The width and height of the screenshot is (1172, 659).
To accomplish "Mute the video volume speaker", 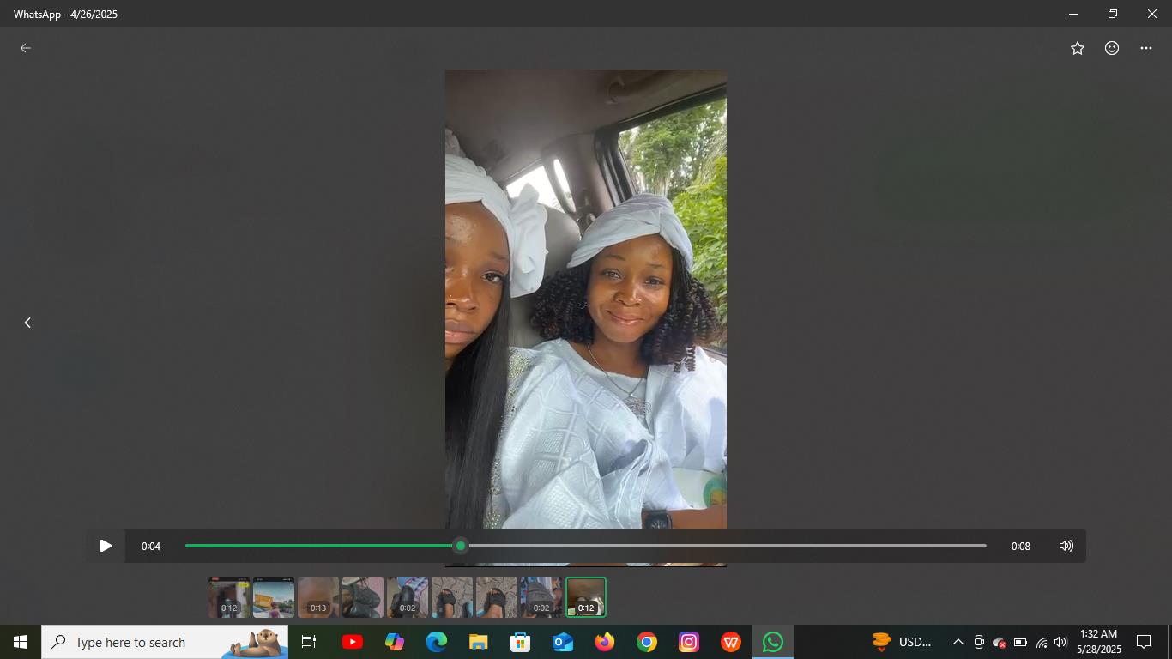I will (1066, 546).
